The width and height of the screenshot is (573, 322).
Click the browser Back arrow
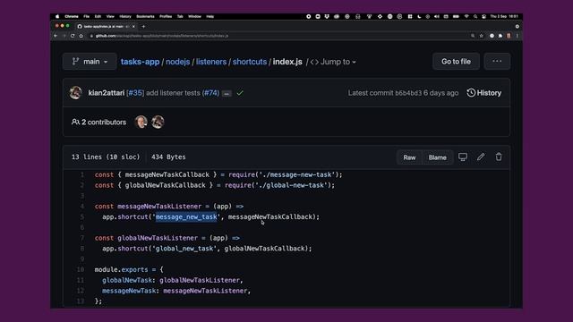[x=56, y=36]
